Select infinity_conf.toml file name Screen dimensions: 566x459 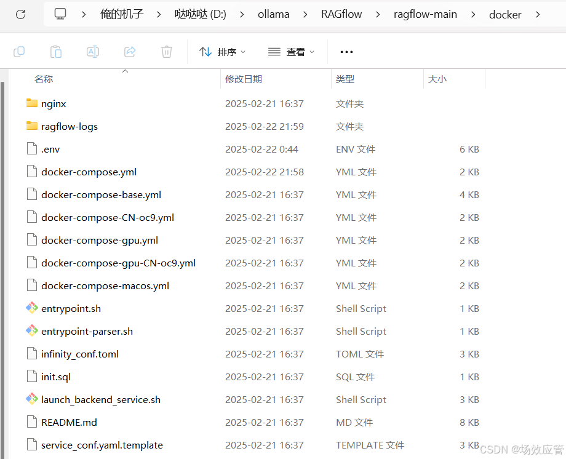[x=80, y=354]
